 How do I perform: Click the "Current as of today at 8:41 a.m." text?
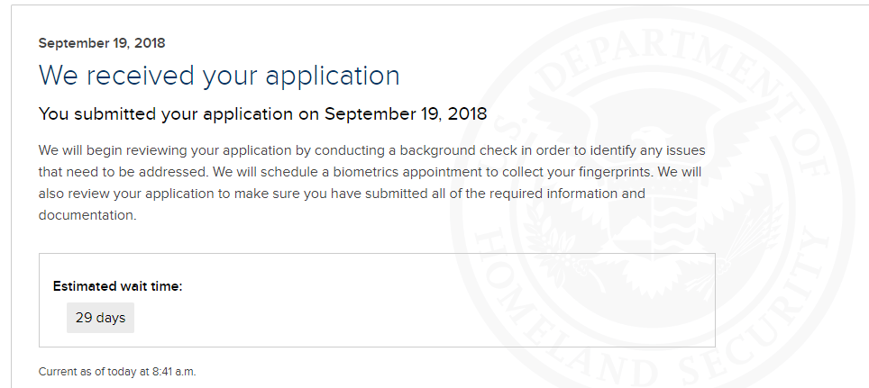[x=117, y=372]
